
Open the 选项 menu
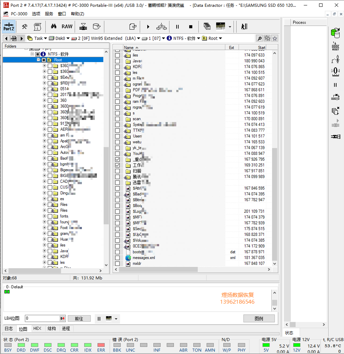coord(36,14)
